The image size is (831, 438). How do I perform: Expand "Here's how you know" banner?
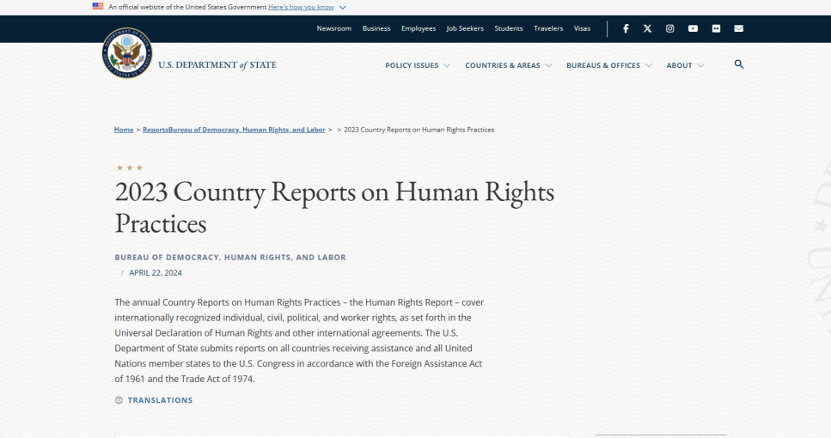[306, 7]
